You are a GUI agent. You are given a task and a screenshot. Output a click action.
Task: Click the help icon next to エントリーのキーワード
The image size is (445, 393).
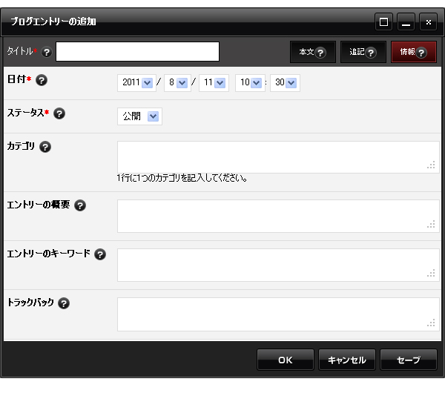click(100, 254)
